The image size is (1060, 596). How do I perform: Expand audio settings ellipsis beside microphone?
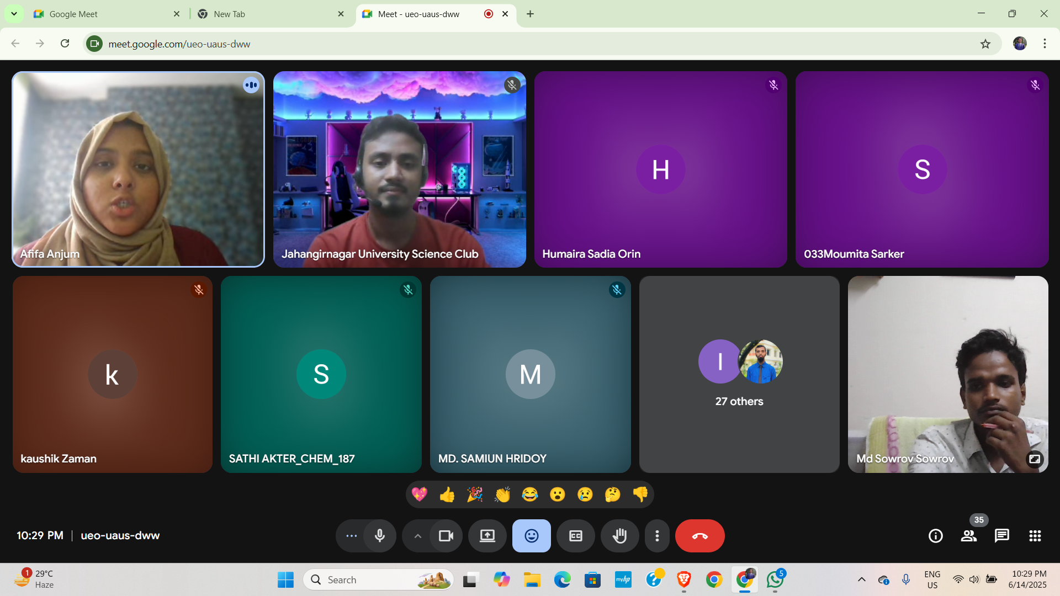click(351, 536)
